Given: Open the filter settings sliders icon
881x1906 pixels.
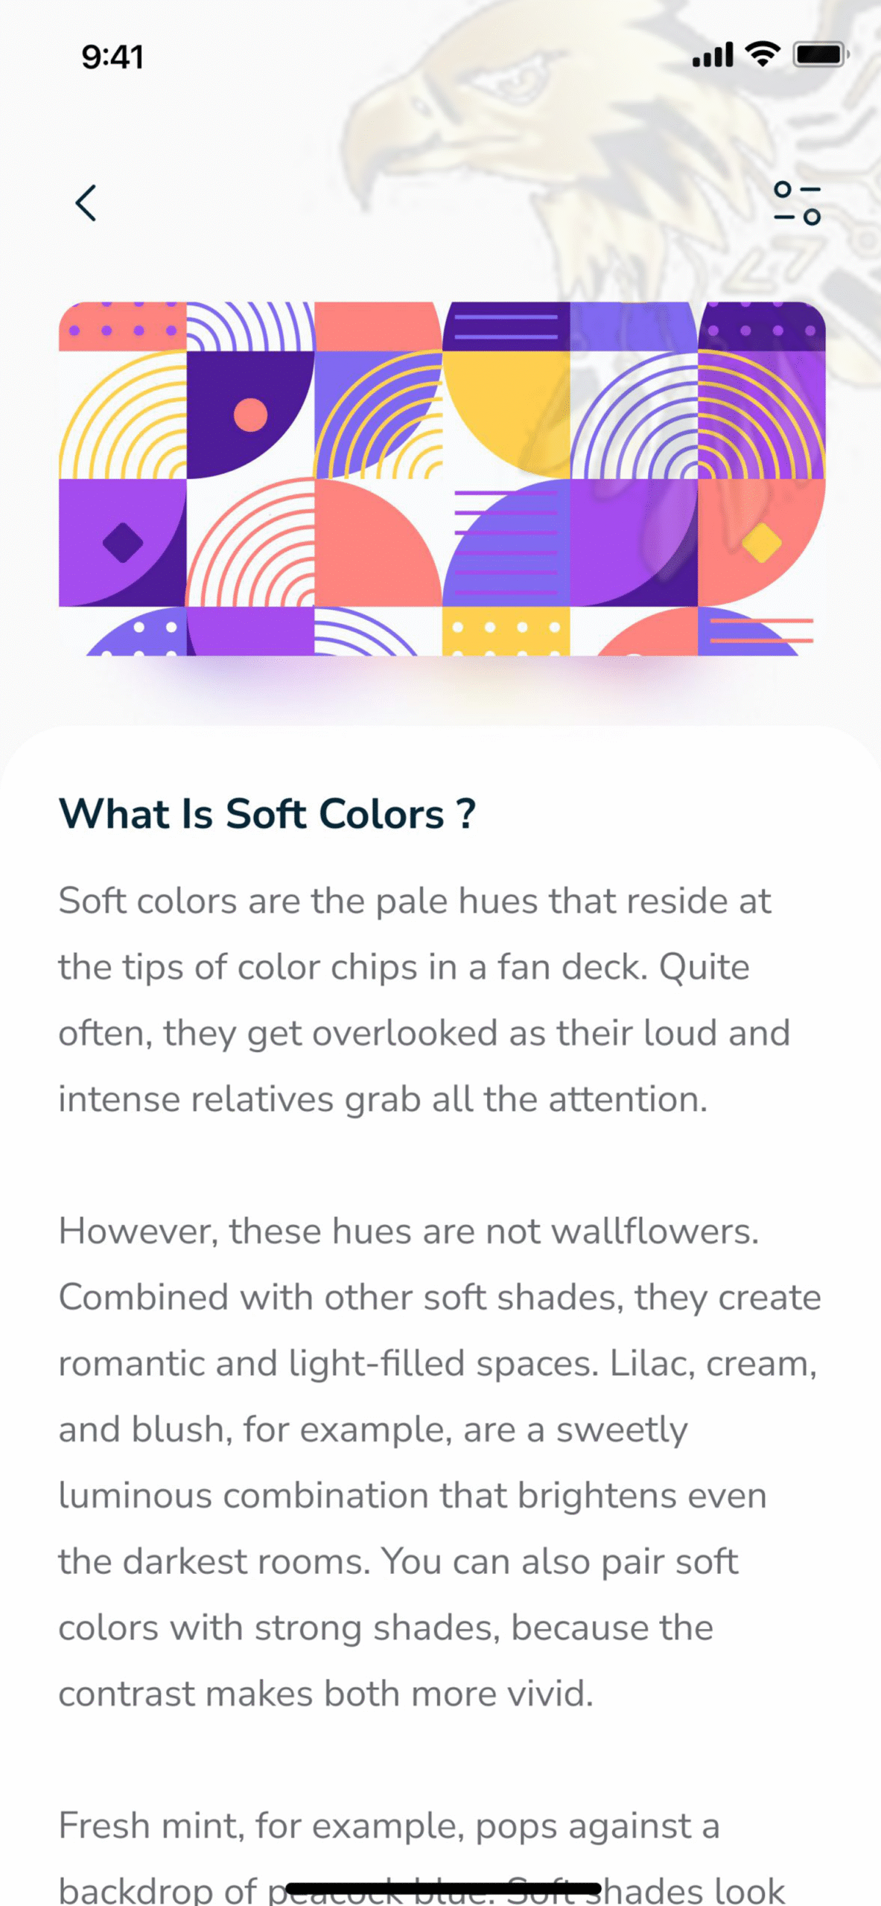Looking at the screenshot, I should point(797,203).
